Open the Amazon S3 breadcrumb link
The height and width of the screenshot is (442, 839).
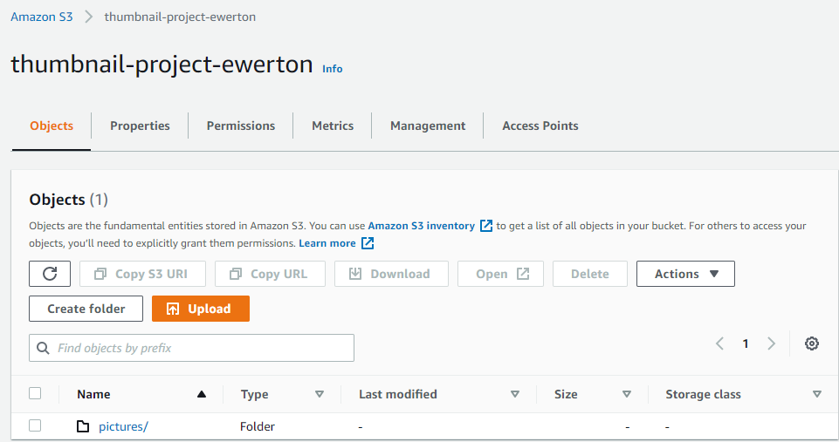click(42, 17)
